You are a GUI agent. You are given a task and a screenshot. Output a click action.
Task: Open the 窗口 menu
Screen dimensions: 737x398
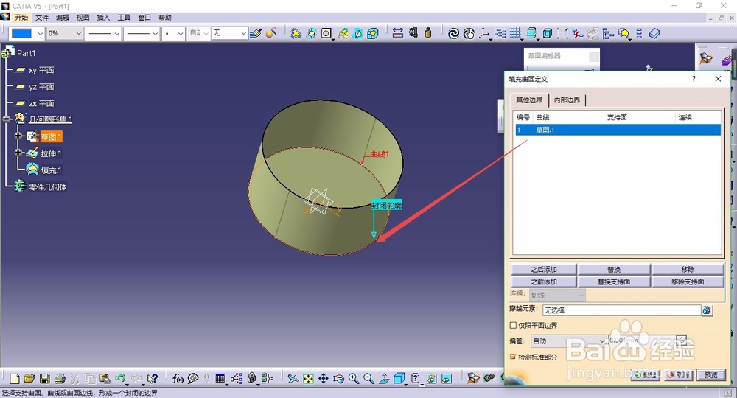tap(144, 18)
